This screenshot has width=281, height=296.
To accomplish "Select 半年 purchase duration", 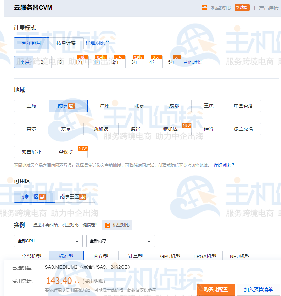I will tap(79, 62).
